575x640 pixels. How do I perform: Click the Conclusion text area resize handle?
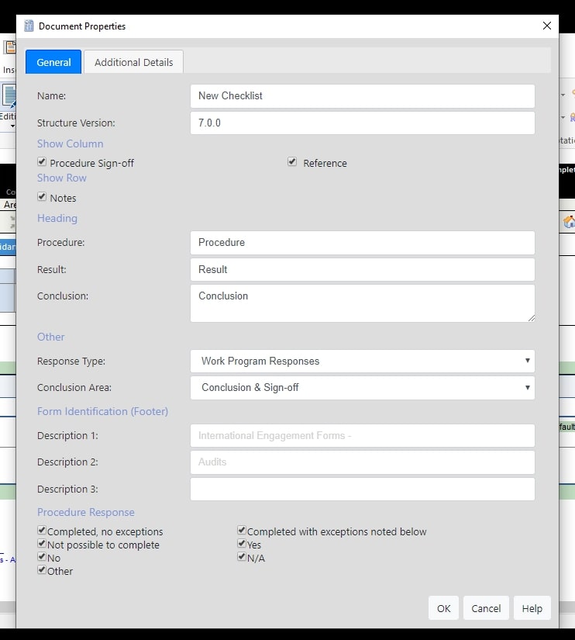[531, 317]
